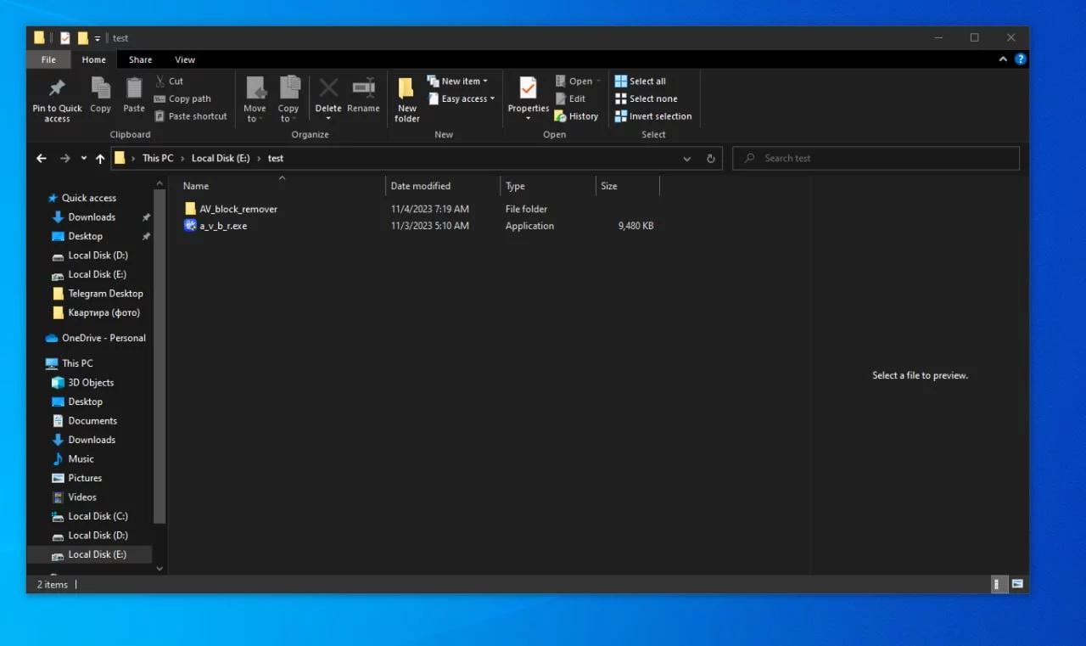Click Select none in ribbon
This screenshot has width=1086, height=646.
coord(647,98)
